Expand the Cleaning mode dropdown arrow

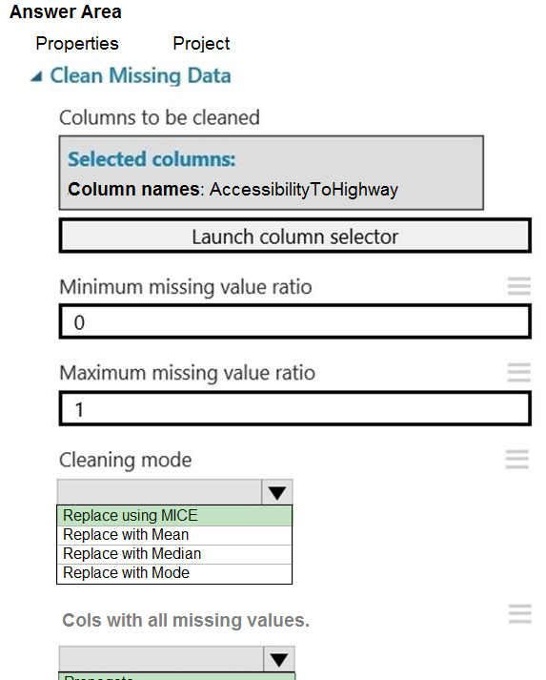point(277,492)
